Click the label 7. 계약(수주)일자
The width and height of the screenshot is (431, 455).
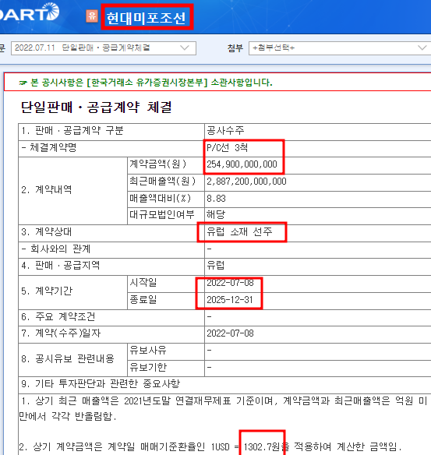pyautogui.click(x=61, y=333)
